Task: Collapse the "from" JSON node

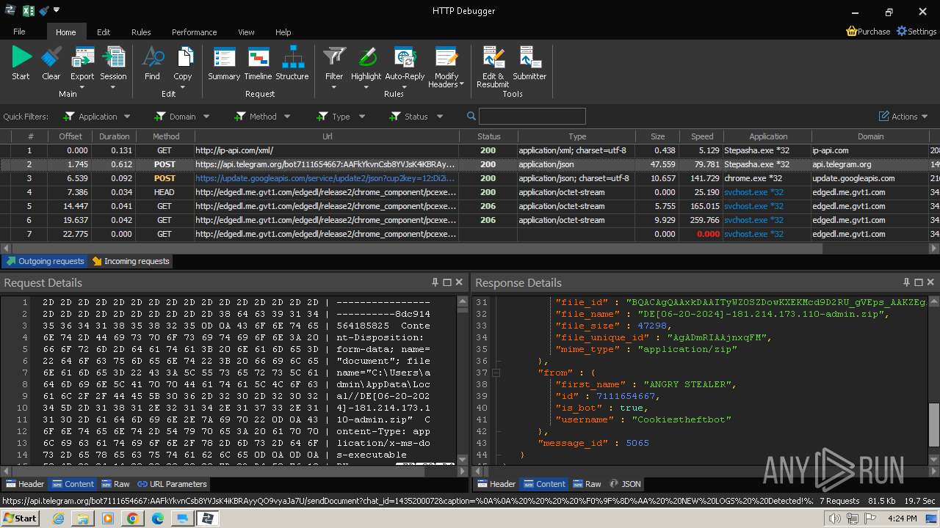Action: point(496,373)
